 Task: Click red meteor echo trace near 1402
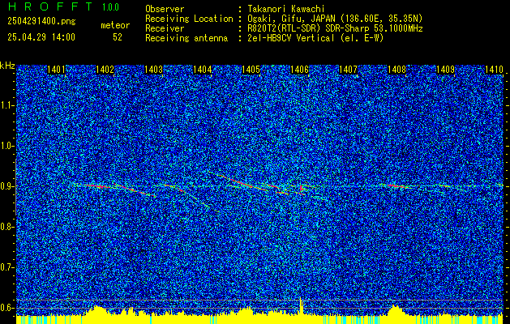coord(97,186)
